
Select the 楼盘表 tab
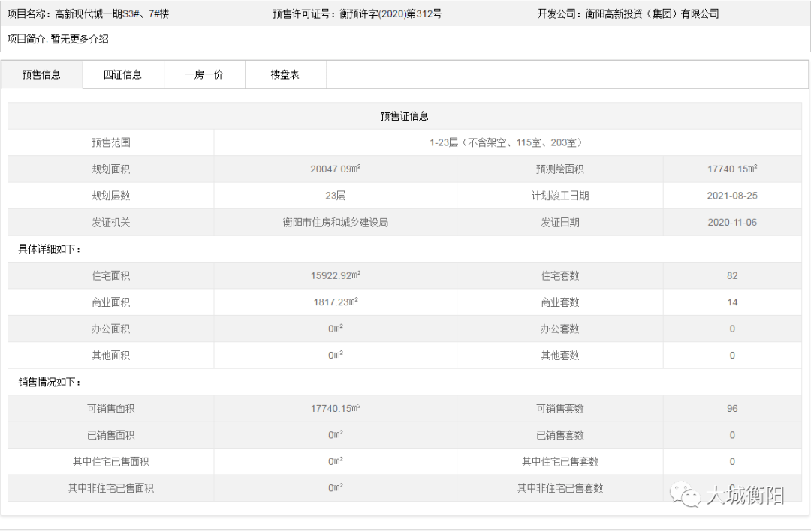tap(285, 73)
